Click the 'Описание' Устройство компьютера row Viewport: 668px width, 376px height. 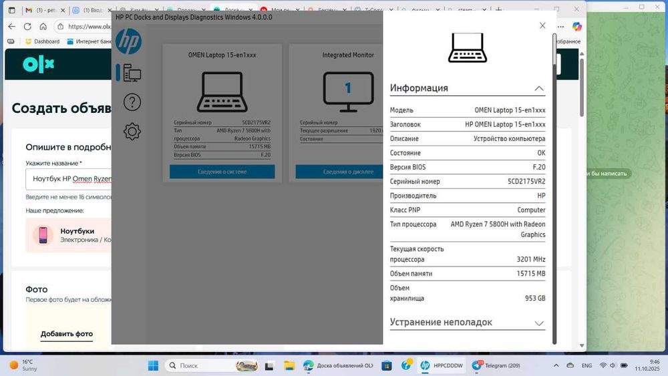[x=468, y=138]
